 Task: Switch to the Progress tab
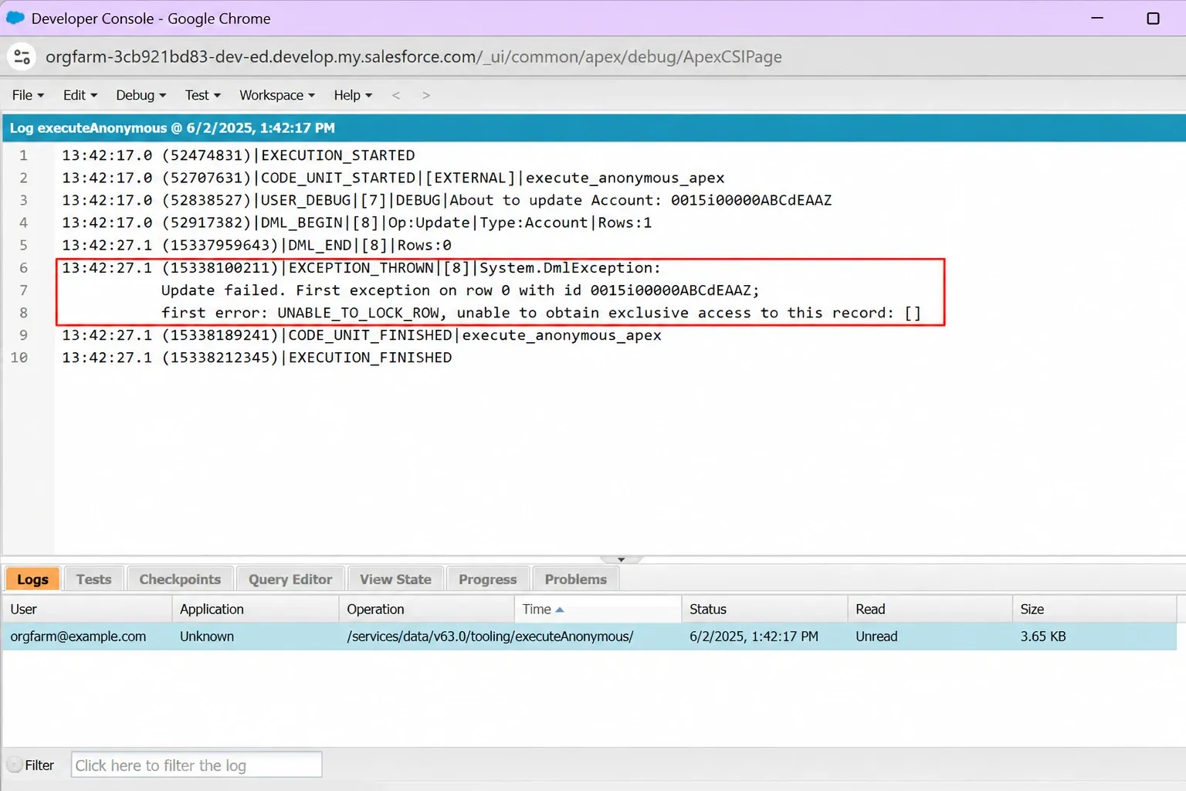[487, 579]
